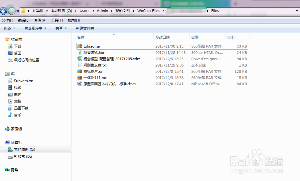Screen dimensions: 300x181
Task: Click the 我的文档 breadcrumb segment
Action: coord(123,11)
